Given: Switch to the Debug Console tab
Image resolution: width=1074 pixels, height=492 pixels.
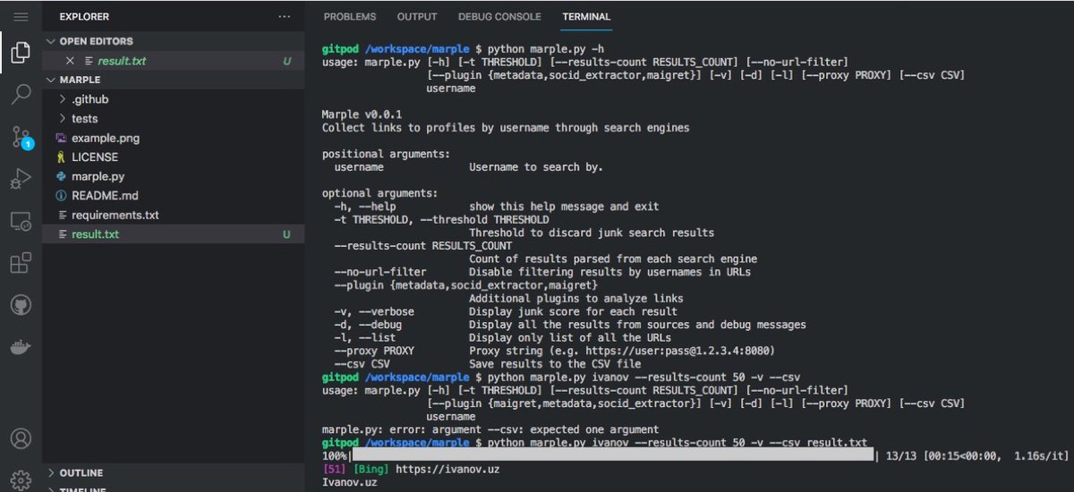Looking at the screenshot, I should (499, 16).
